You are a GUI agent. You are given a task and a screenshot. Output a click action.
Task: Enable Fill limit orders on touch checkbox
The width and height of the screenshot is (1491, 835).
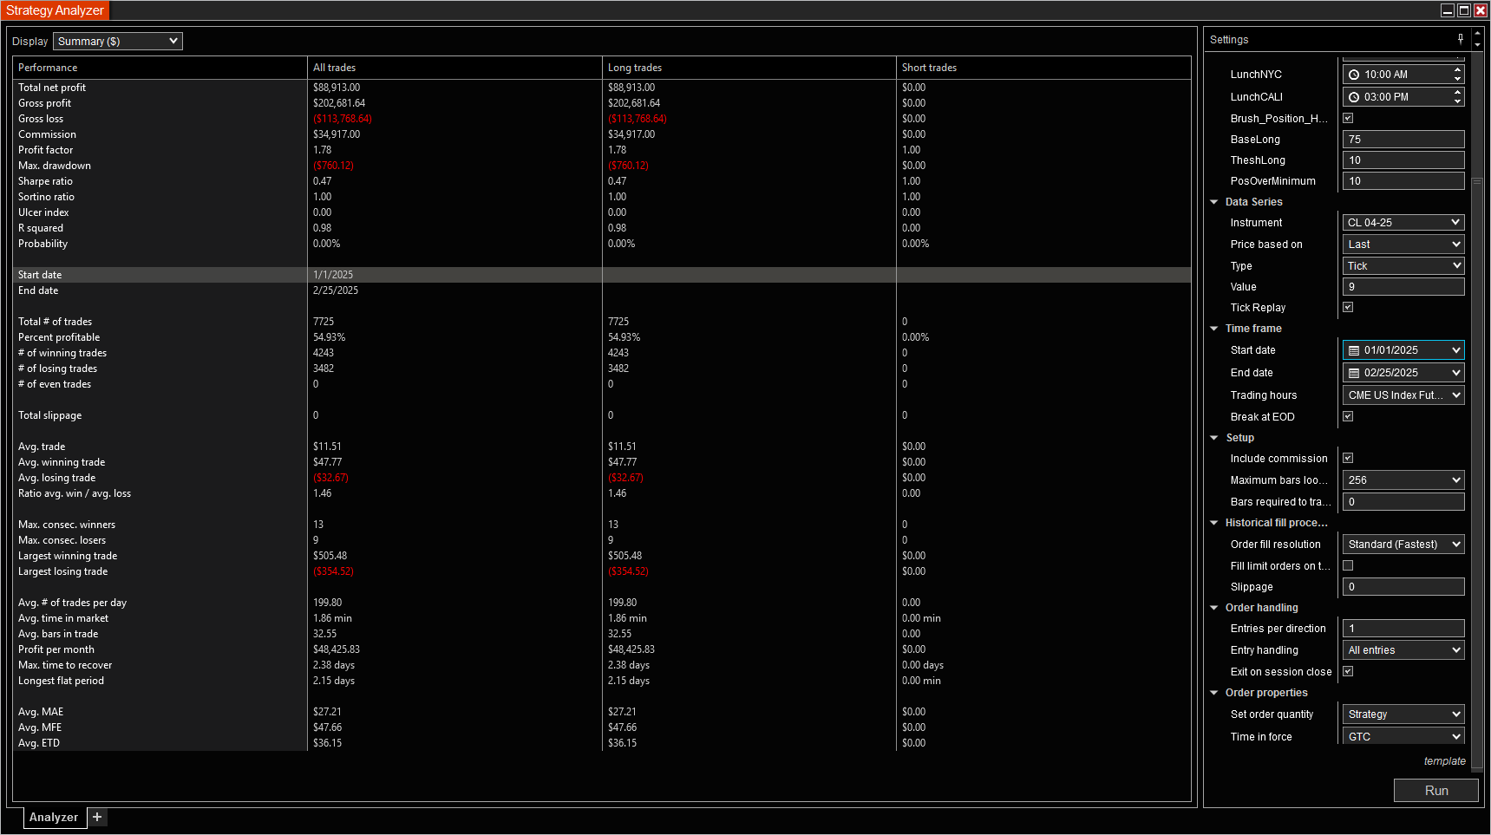(x=1348, y=565)
